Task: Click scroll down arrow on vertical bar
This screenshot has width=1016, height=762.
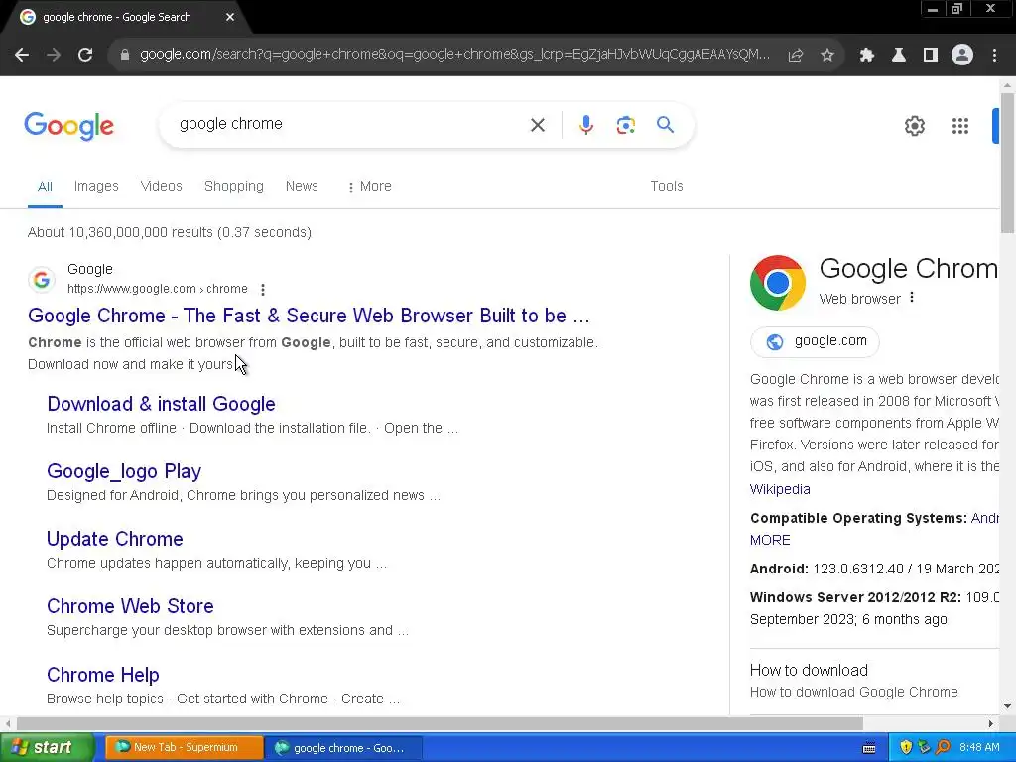Action: click(1007, 706)
